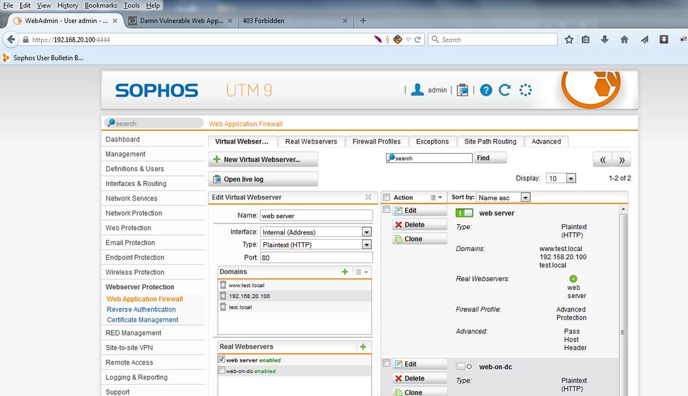Go to next page of results

pyautogui.click(x=621, y=160)
